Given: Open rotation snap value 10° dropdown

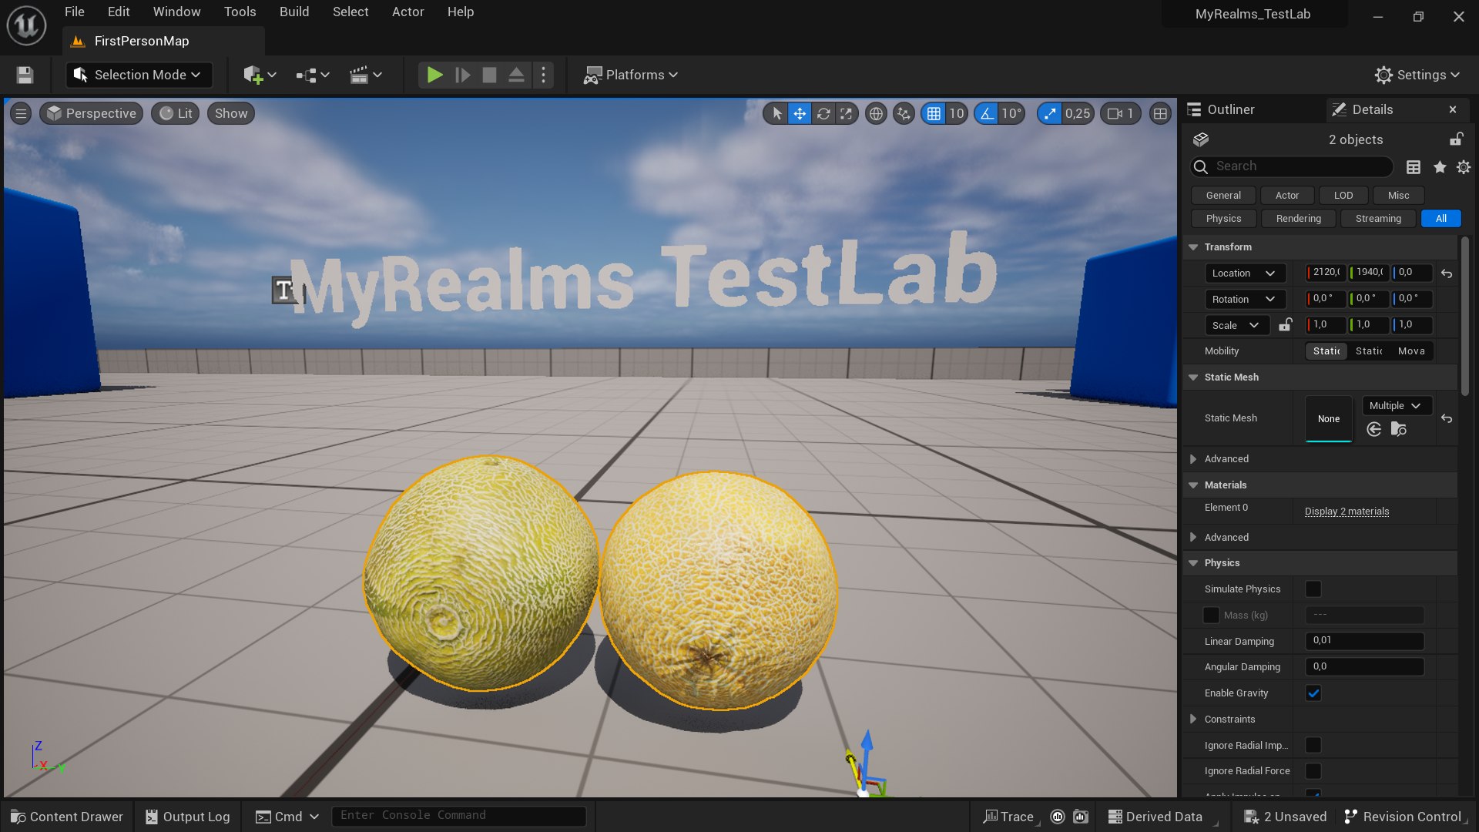Looking at the screenshot, I should coord(1011,113).
